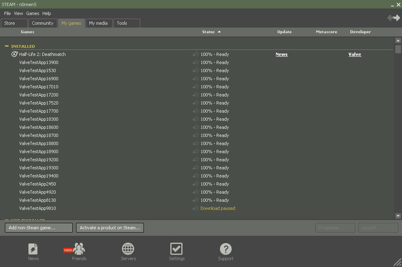Click the window resize grip icon
Image resolution: width=402 pixels, height=267 pixels.
coord(398,263)
